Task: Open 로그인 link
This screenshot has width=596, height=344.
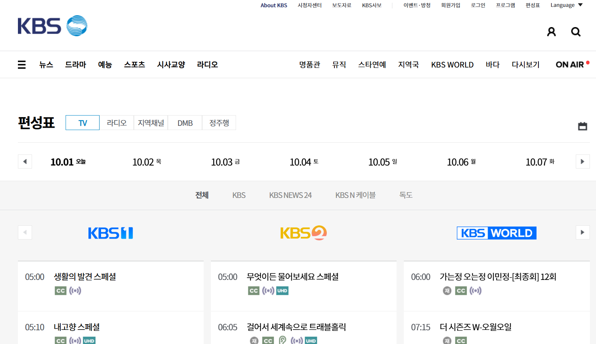Action: coord(478,5)
